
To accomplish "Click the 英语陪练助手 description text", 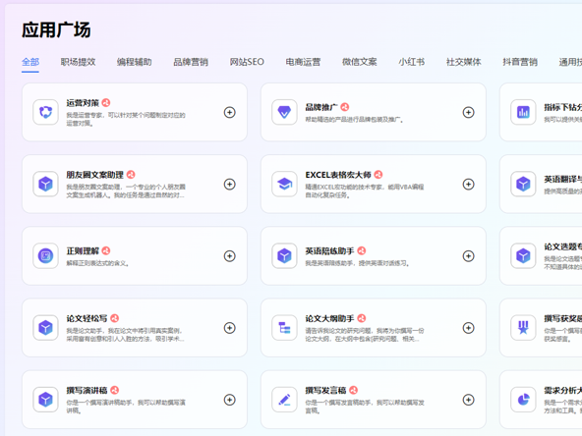I will click(x=358, y=263).
